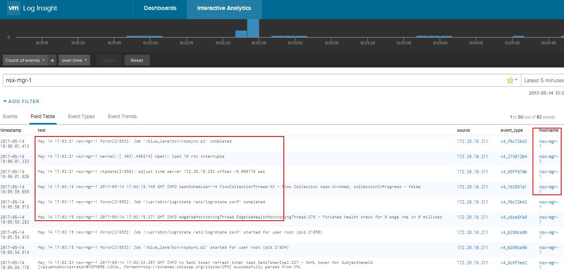This screenshot has height=273, width=564.
Task: Open the Event Trends tab
Action: click(122, 117)
